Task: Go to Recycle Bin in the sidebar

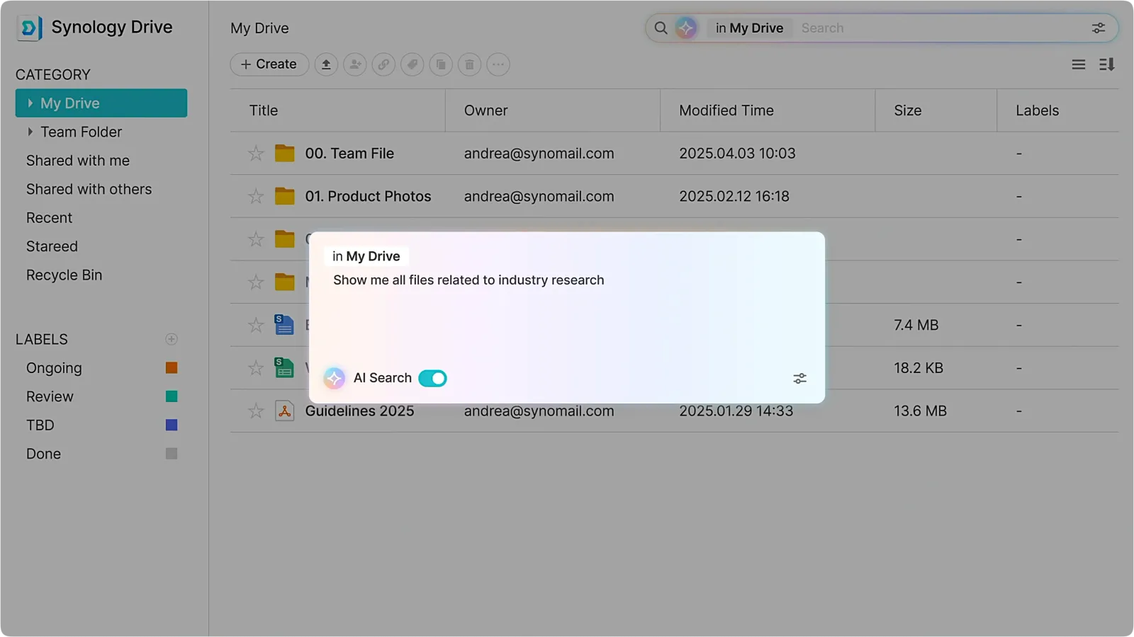Action: [x=64, y=275]
